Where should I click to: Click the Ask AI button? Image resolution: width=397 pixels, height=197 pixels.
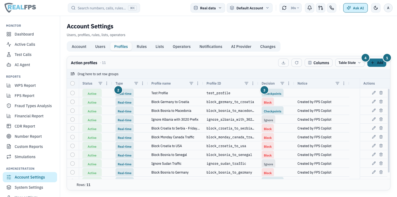pyautogui.click(x=355, y=8)
